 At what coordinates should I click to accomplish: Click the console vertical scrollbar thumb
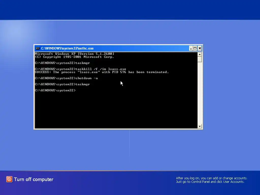click(200, 59)
